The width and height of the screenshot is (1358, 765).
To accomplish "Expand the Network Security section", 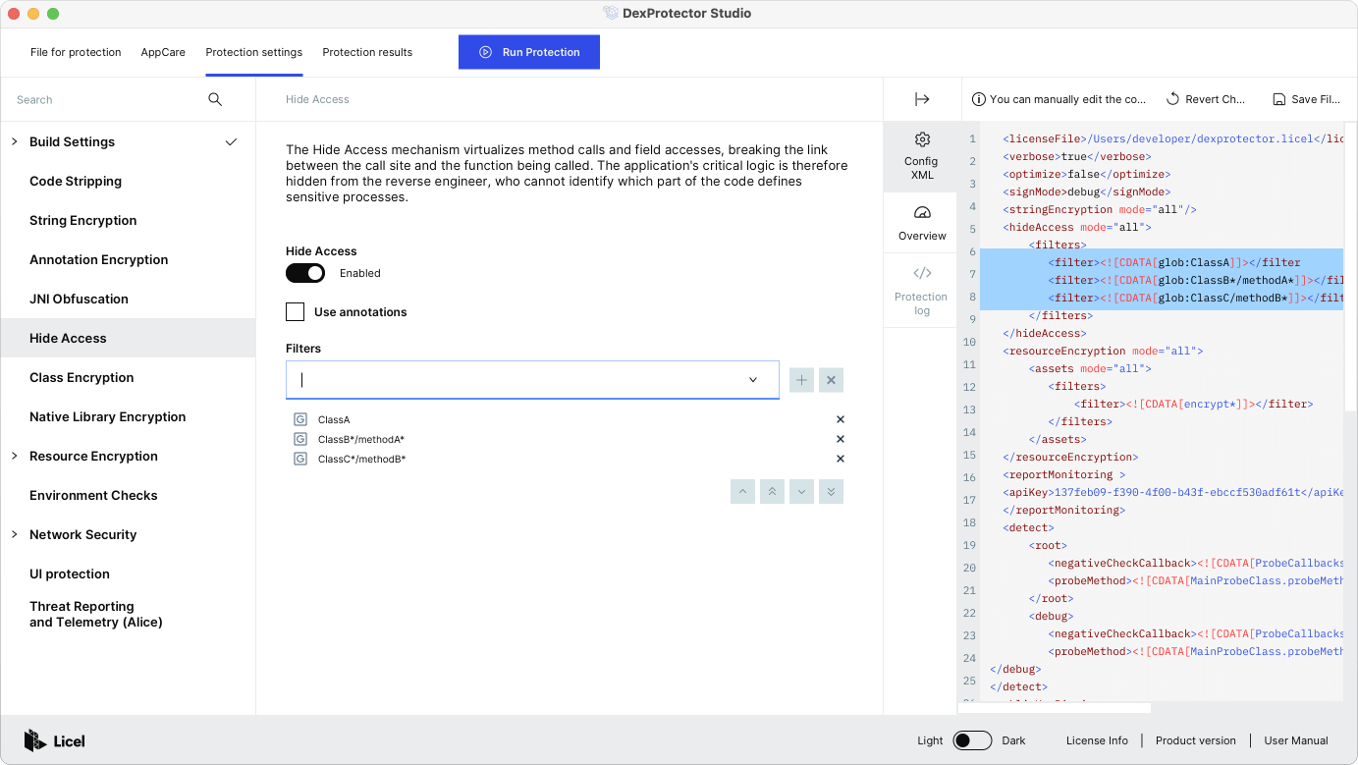I will [15, 534].
